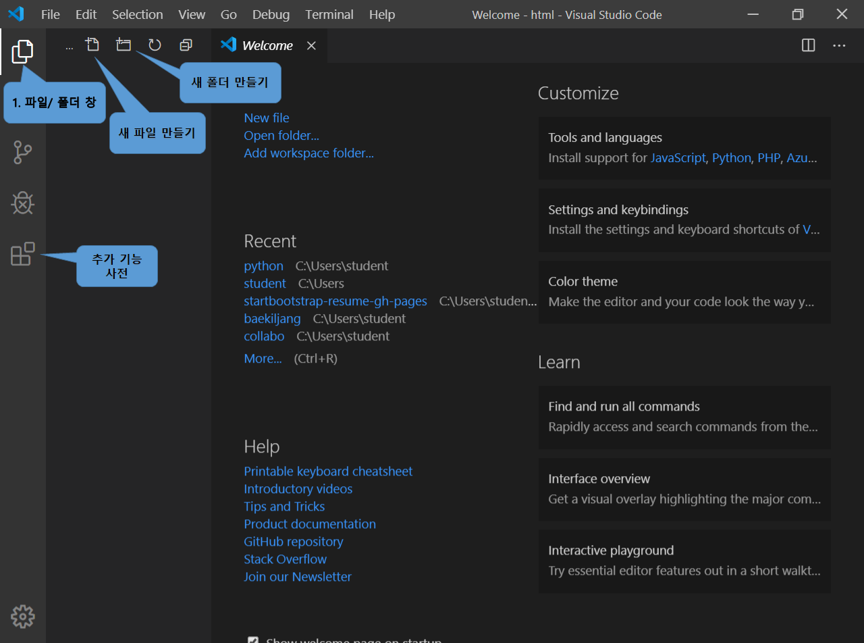The height and width of the screenshot is (643, 864).
Task: Click the Add workspace folder... link
Action: (x=308, y=153)
